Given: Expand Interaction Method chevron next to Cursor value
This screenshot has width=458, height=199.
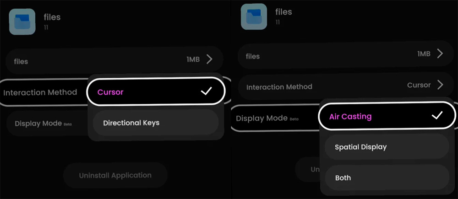Looking at the screenshot, I should point(440,85).
